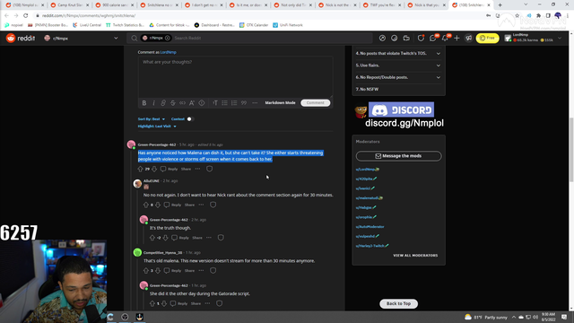Switch to the 'Is it me, or' tab
Screen dimensions: 574x323
coord(249,5)
